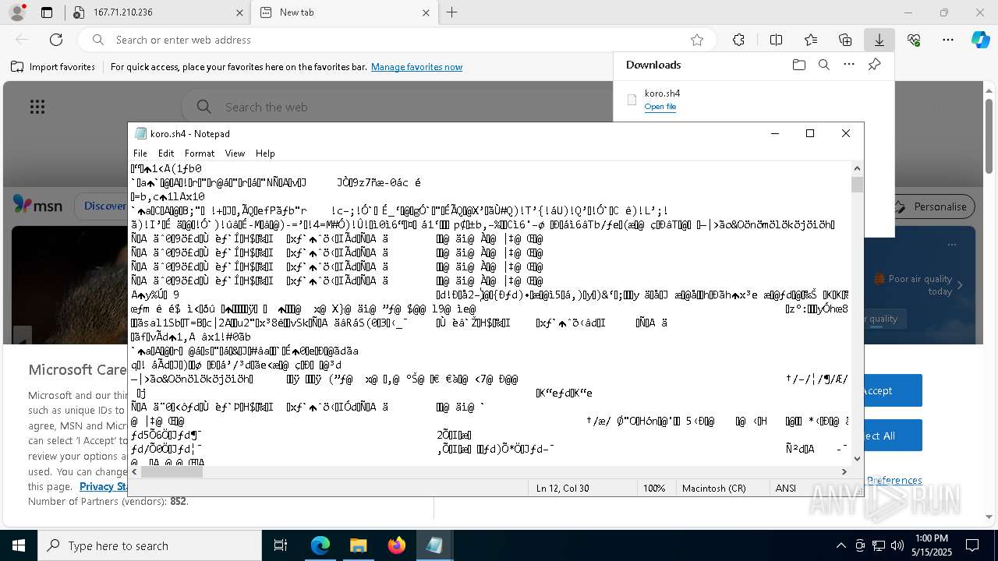Viewport: 998px width, 561px height.
Task: Switch to New tab tab
Action: coord(345,12)
